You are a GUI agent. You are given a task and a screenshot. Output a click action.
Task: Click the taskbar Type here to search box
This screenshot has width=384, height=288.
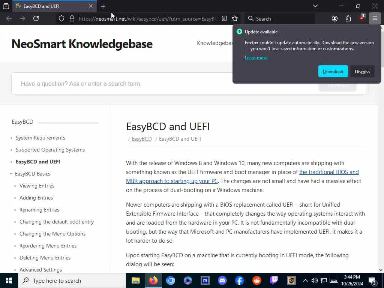(72, 280)
